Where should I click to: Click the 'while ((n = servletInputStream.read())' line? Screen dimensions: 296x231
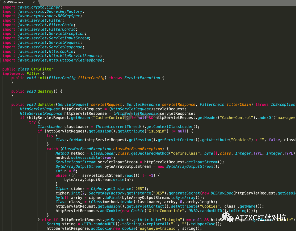pyautogui.click(x=108, y=175)
